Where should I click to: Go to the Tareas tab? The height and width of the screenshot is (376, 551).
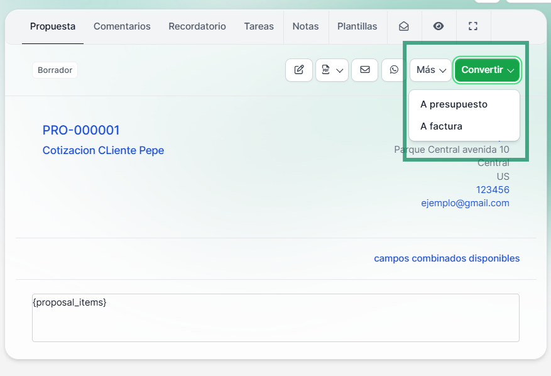pos(259,26)
